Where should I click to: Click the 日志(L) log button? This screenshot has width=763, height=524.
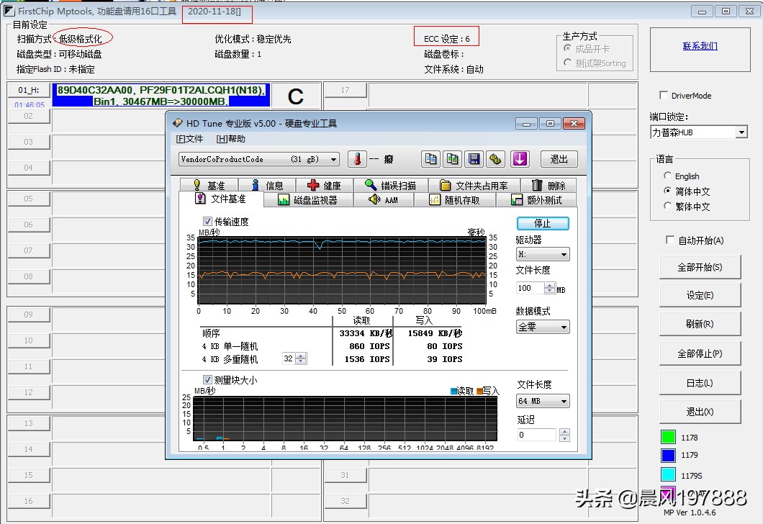pyautogui.click(x=700, y=384)
